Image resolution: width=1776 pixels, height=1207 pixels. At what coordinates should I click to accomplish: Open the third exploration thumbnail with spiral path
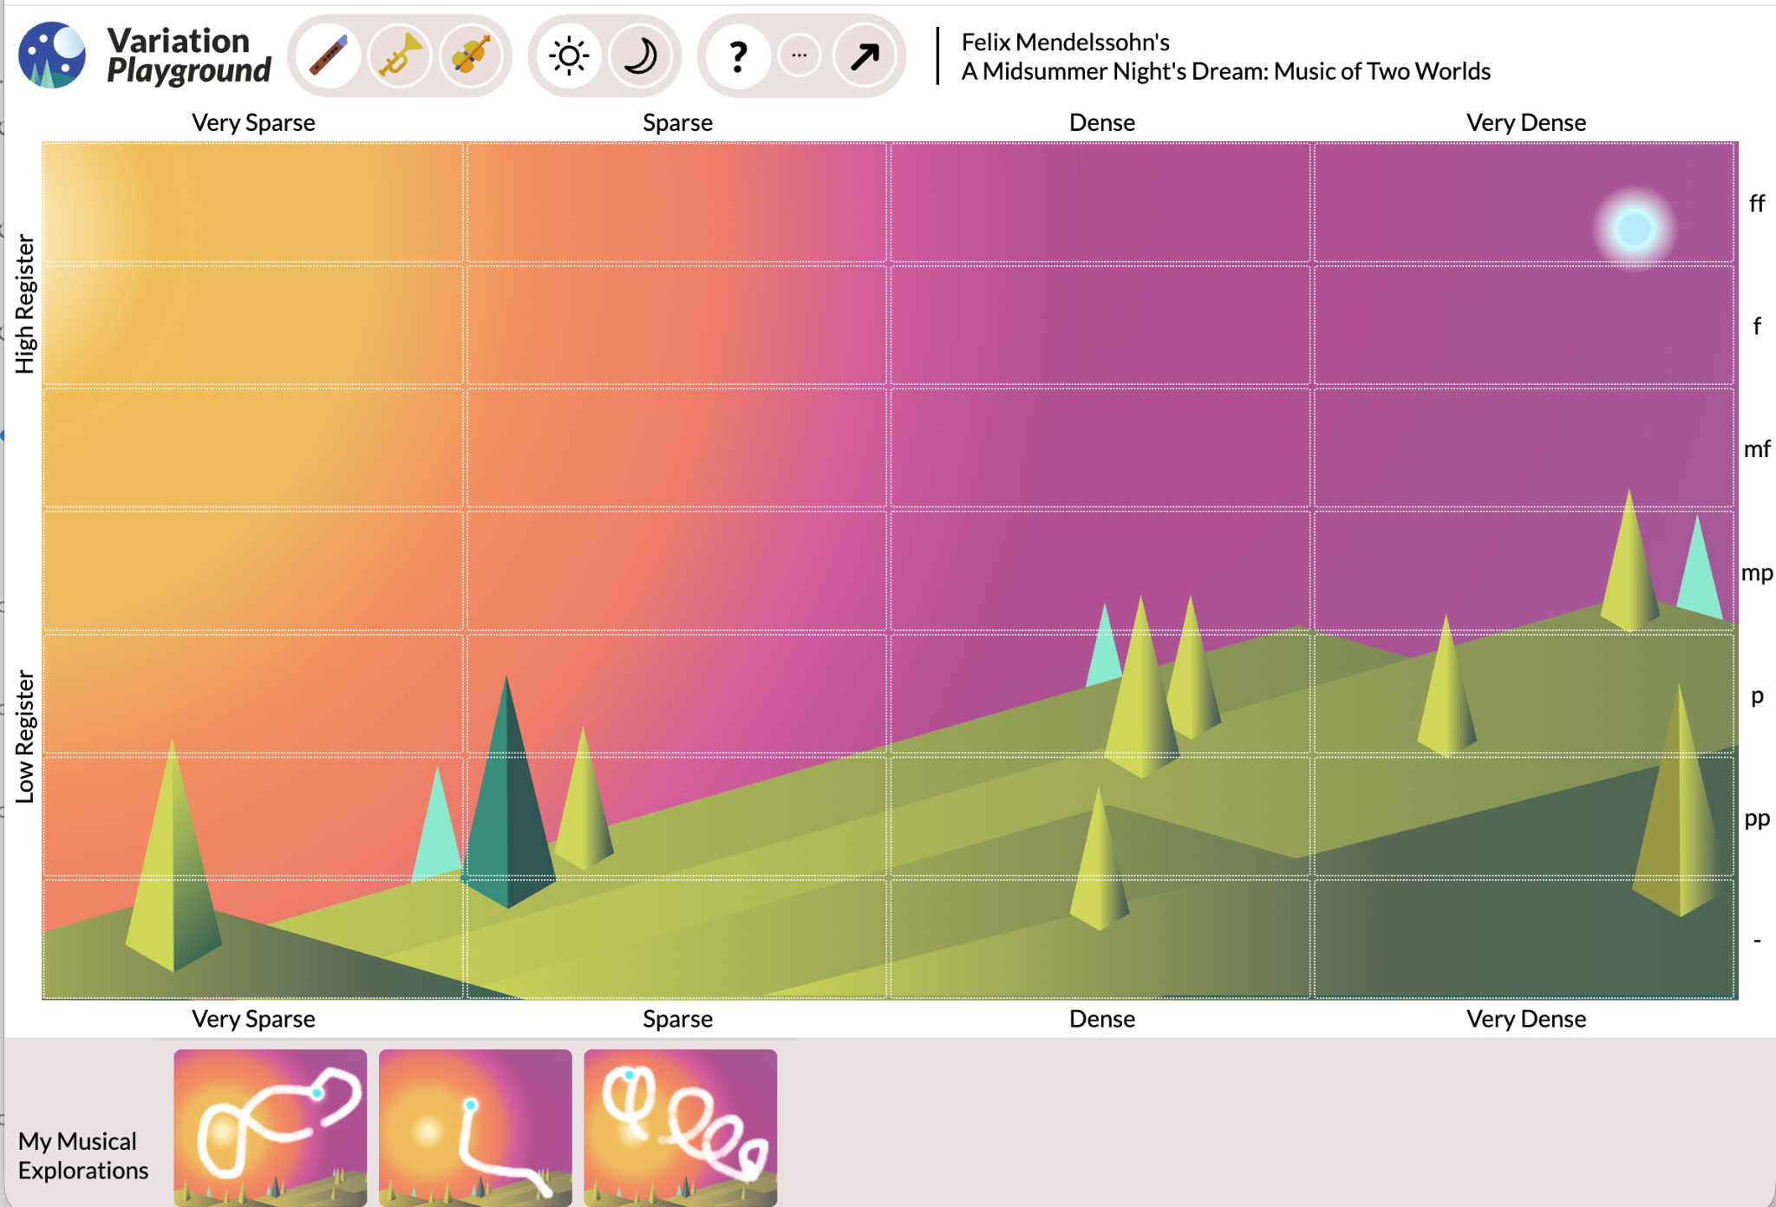click(x=681, y=1127)
